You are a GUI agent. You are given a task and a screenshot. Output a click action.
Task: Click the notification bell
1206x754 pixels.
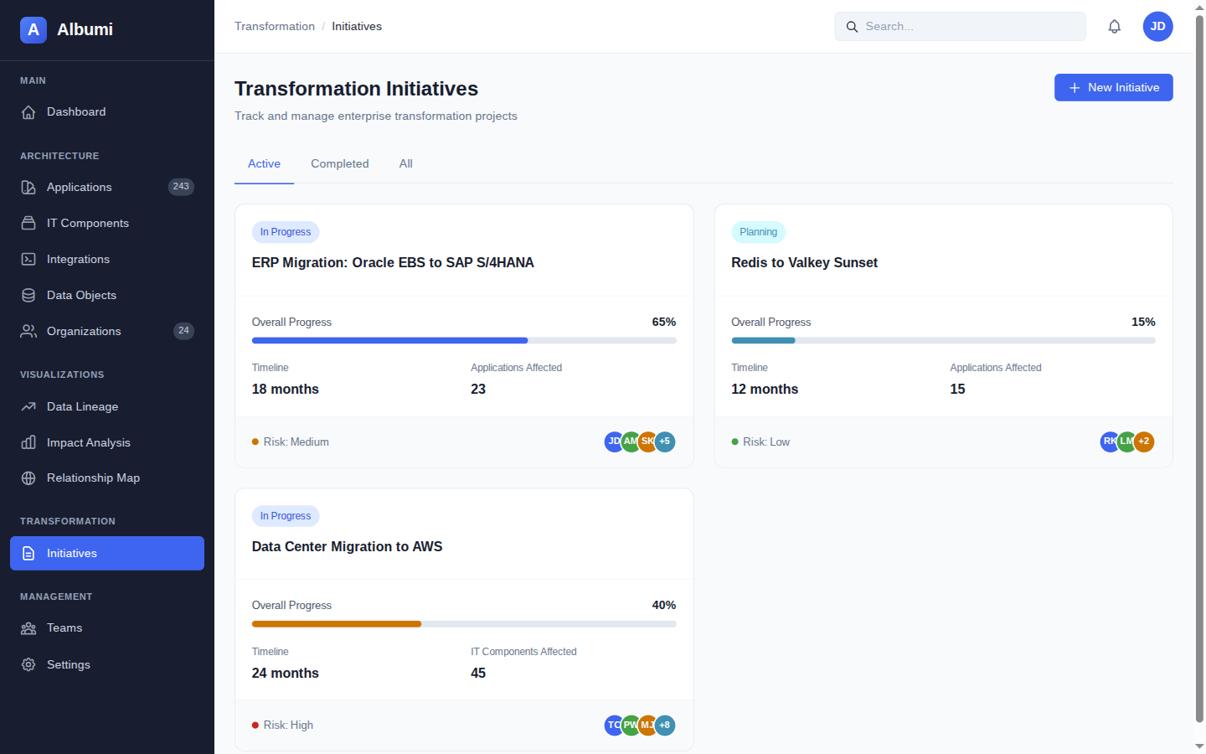tap(1115, 26)
